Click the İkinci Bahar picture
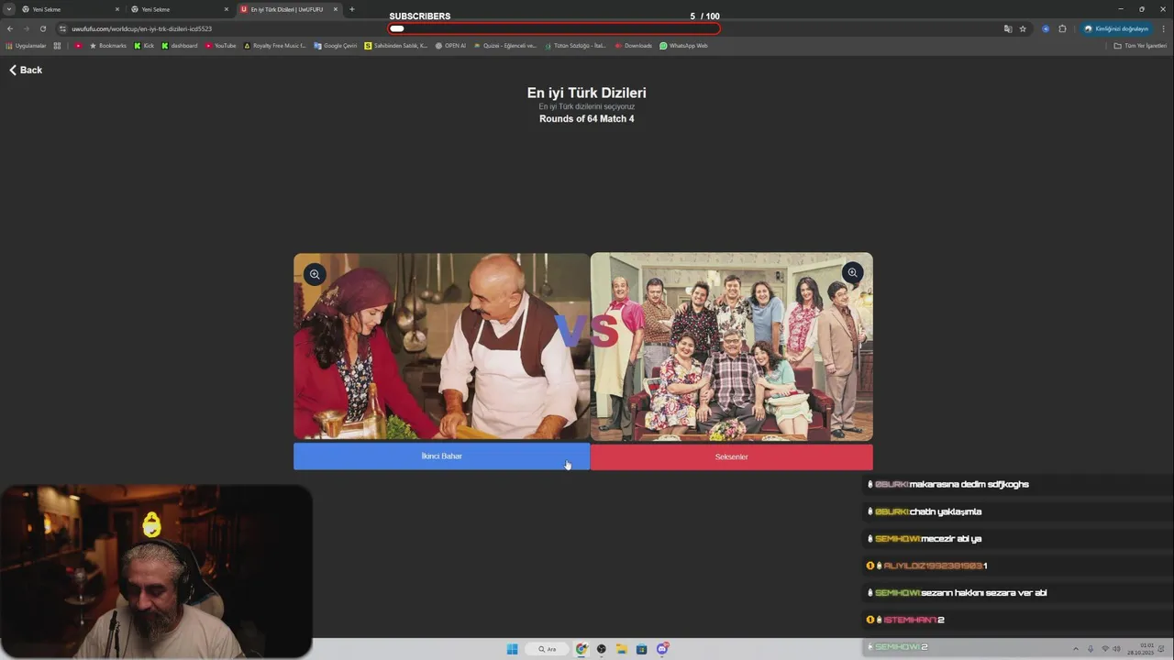Image resolution: width=1174 pixels, height=660 pixels. tap(441, 347)
